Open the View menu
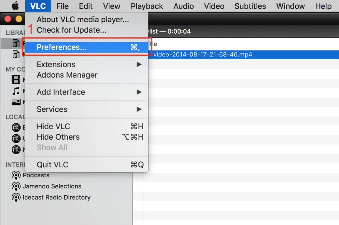Viewport: 339px width, 225px height. [111, 6]
